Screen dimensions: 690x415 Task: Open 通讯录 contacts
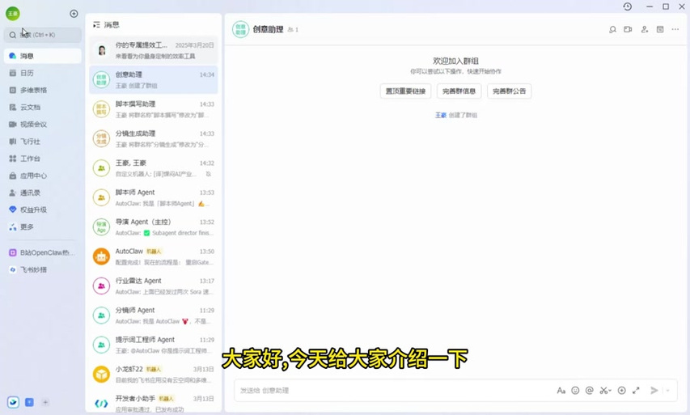(43, 193)
